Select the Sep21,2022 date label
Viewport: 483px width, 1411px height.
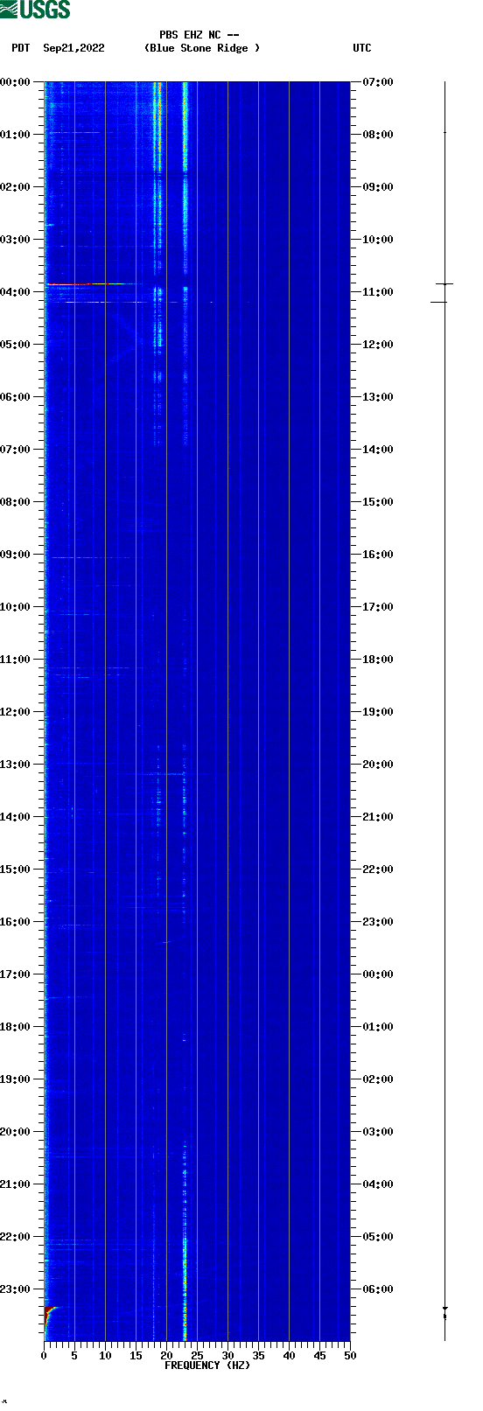[x=73, y=48]
